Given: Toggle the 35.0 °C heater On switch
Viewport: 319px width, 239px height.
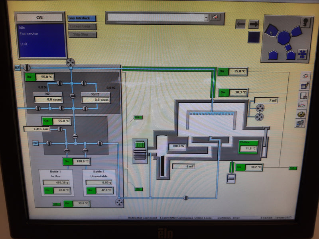Looking at the screenshot, I should [x=223, y=71].
